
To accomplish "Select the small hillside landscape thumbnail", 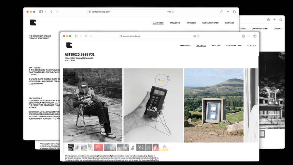I will click(84, 147).
